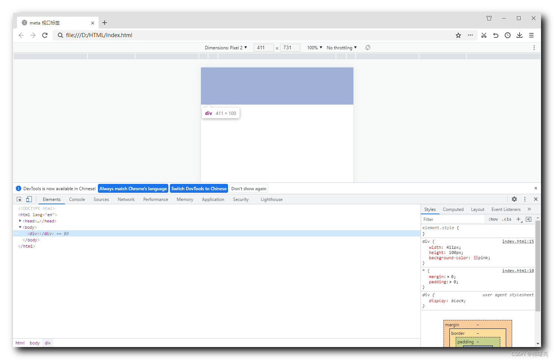The height and width of the screenshot is (360, 554).
Task: Switch to the Network tab
Action: tap(126, 199)
